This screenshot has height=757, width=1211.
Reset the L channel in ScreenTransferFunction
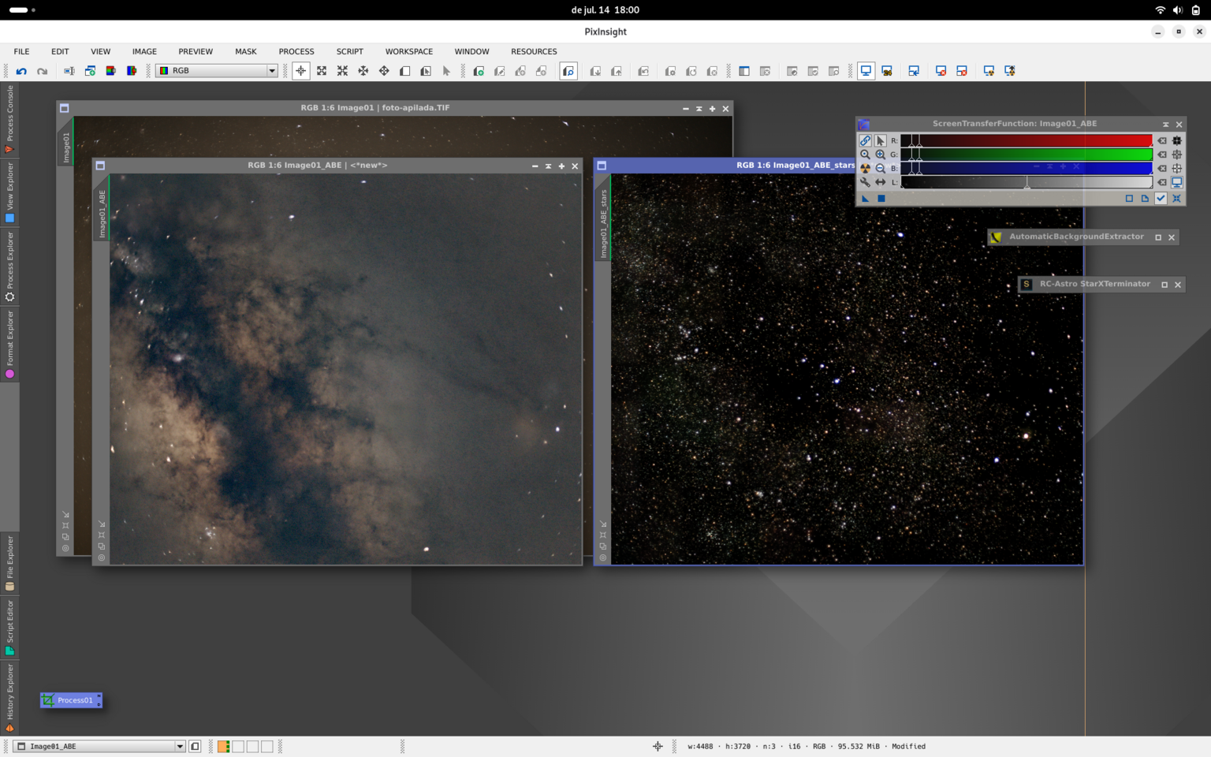click(1162, 182)
